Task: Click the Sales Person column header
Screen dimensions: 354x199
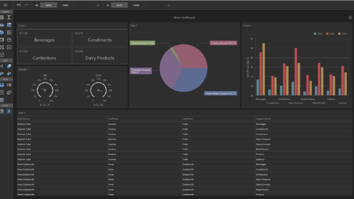Action: pyautogui.click(x=62, y=119)
